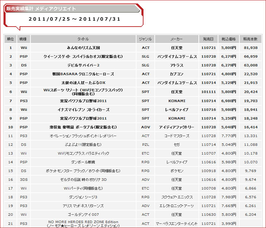Click maker スクウェア・エニックス

point(177,197)
